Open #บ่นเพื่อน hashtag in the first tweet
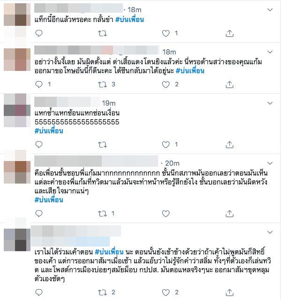The width and height of the screenshot is (281, 300). pos(129,20)
